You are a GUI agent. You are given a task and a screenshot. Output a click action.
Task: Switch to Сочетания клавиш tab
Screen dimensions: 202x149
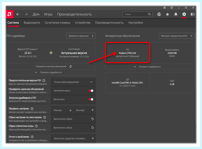[x=58, y=23]
